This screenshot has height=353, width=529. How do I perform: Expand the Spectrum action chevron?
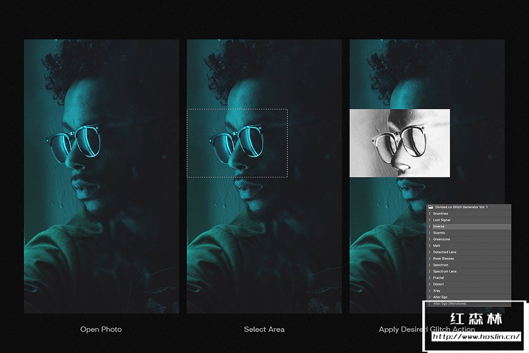click(x=430, y=265)
